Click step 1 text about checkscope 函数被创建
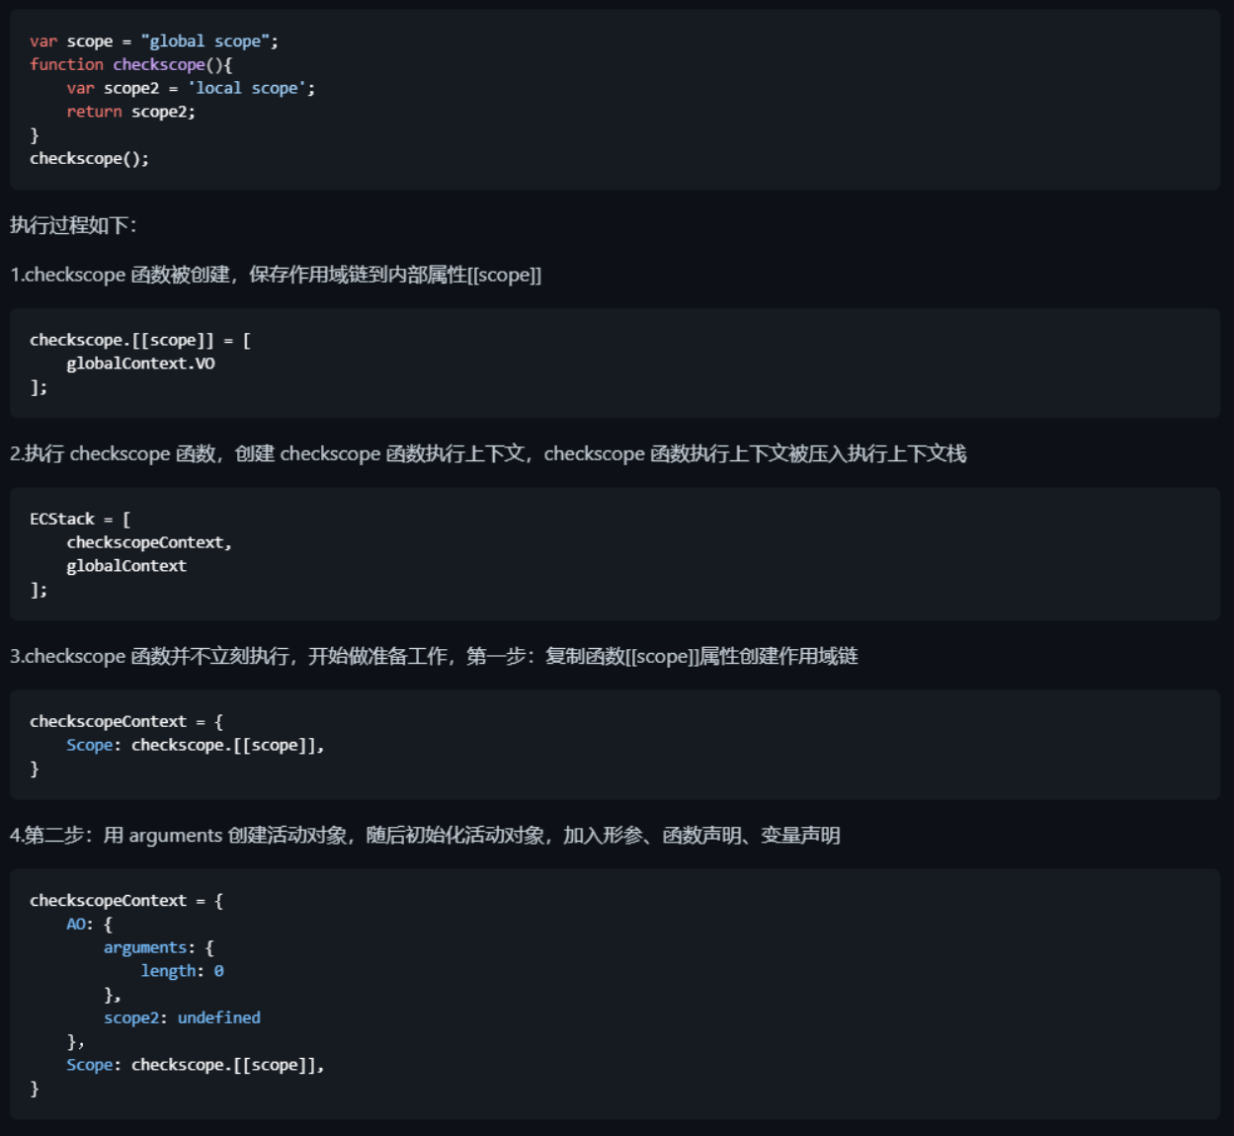 276,275
